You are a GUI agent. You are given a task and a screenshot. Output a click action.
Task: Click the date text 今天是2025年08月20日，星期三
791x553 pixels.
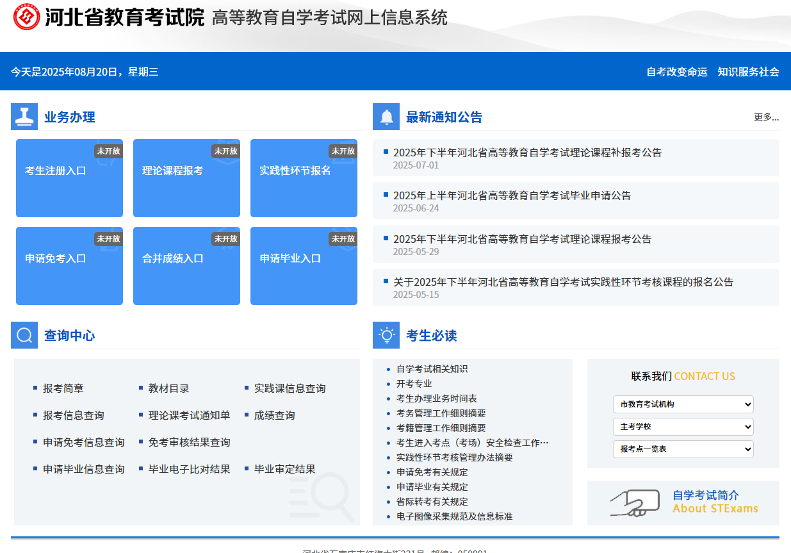(85, 72)
